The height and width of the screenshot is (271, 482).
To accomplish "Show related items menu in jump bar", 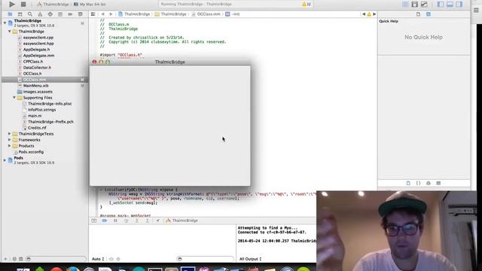I will click(x=93, y=14).
